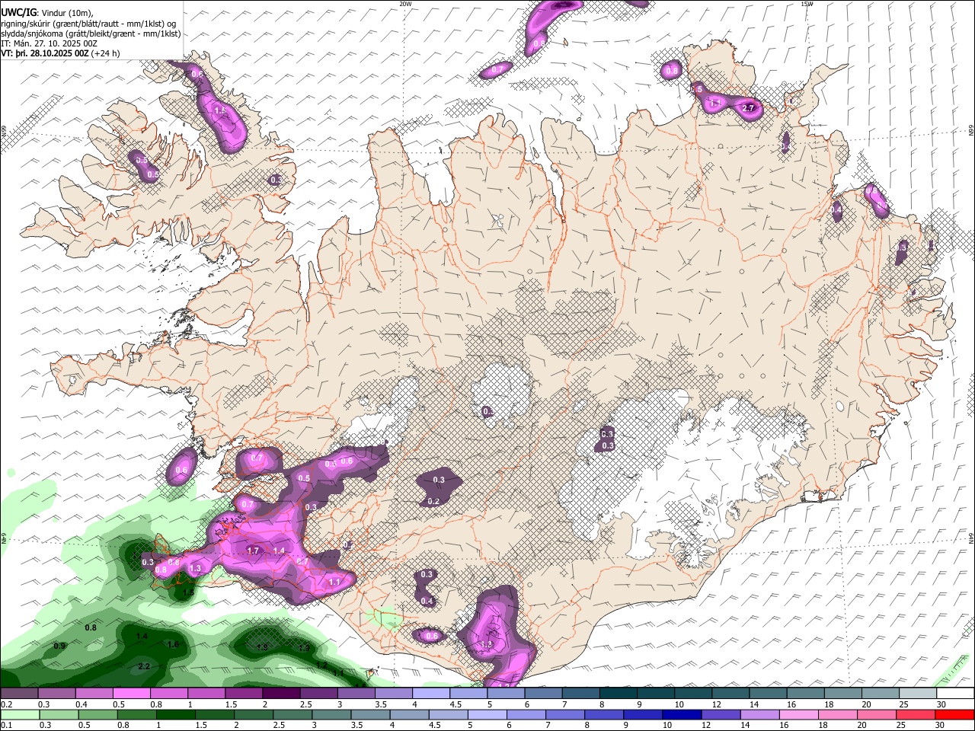Click the "0.2" label in the top legend scale

pyautogui.click(x=7, y=704)
